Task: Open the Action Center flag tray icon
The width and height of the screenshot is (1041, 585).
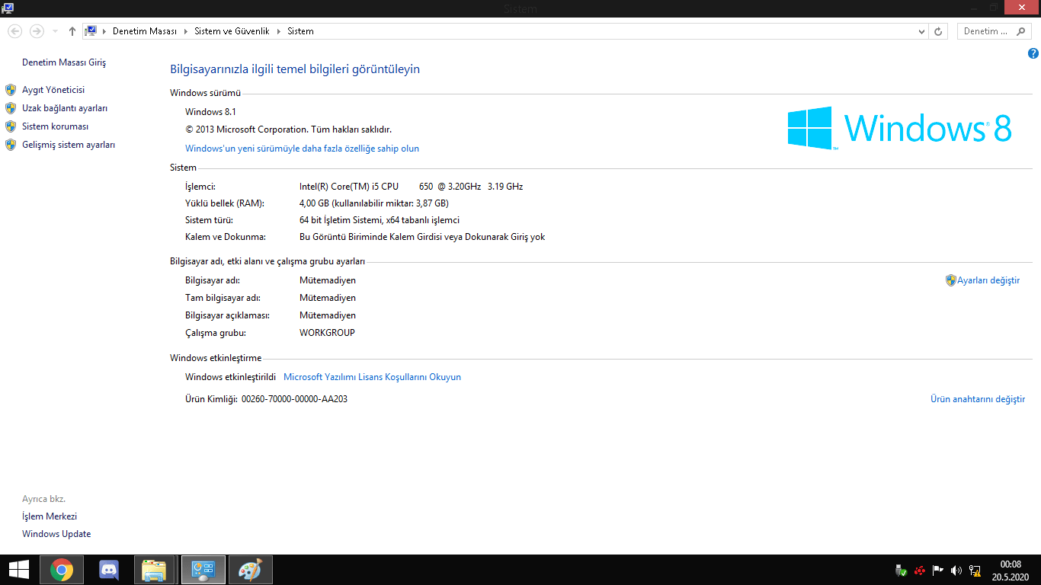Action: [x=938, y=570]
